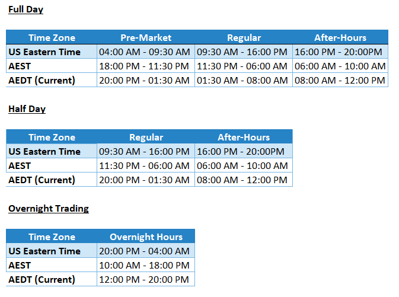Select the Pre-Market column header
Image resolution: width=399 pixels, height=297 pixels.
tap(146, 37)
